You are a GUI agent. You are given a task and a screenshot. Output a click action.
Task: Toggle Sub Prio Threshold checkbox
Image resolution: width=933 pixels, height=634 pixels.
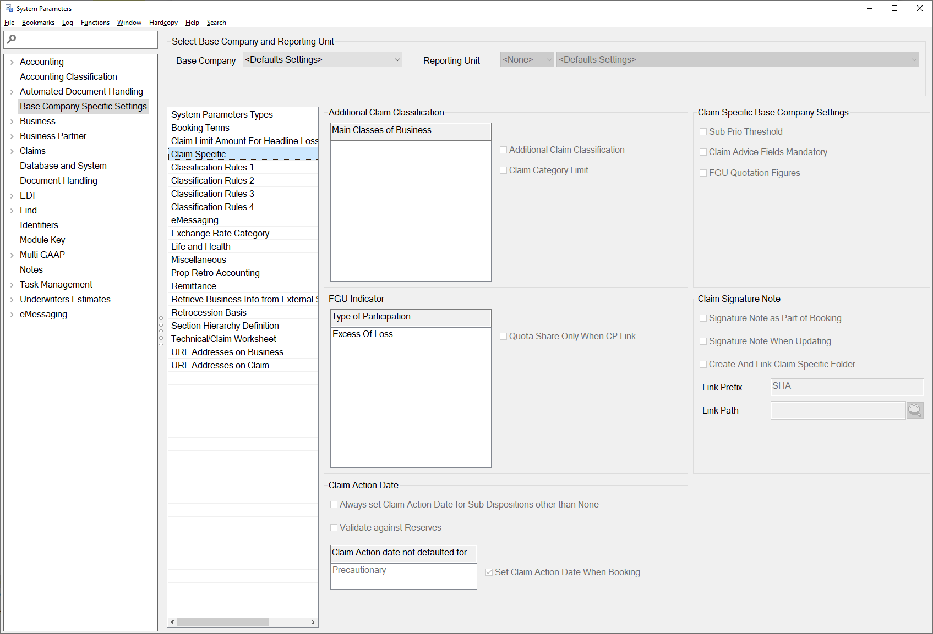703,132
